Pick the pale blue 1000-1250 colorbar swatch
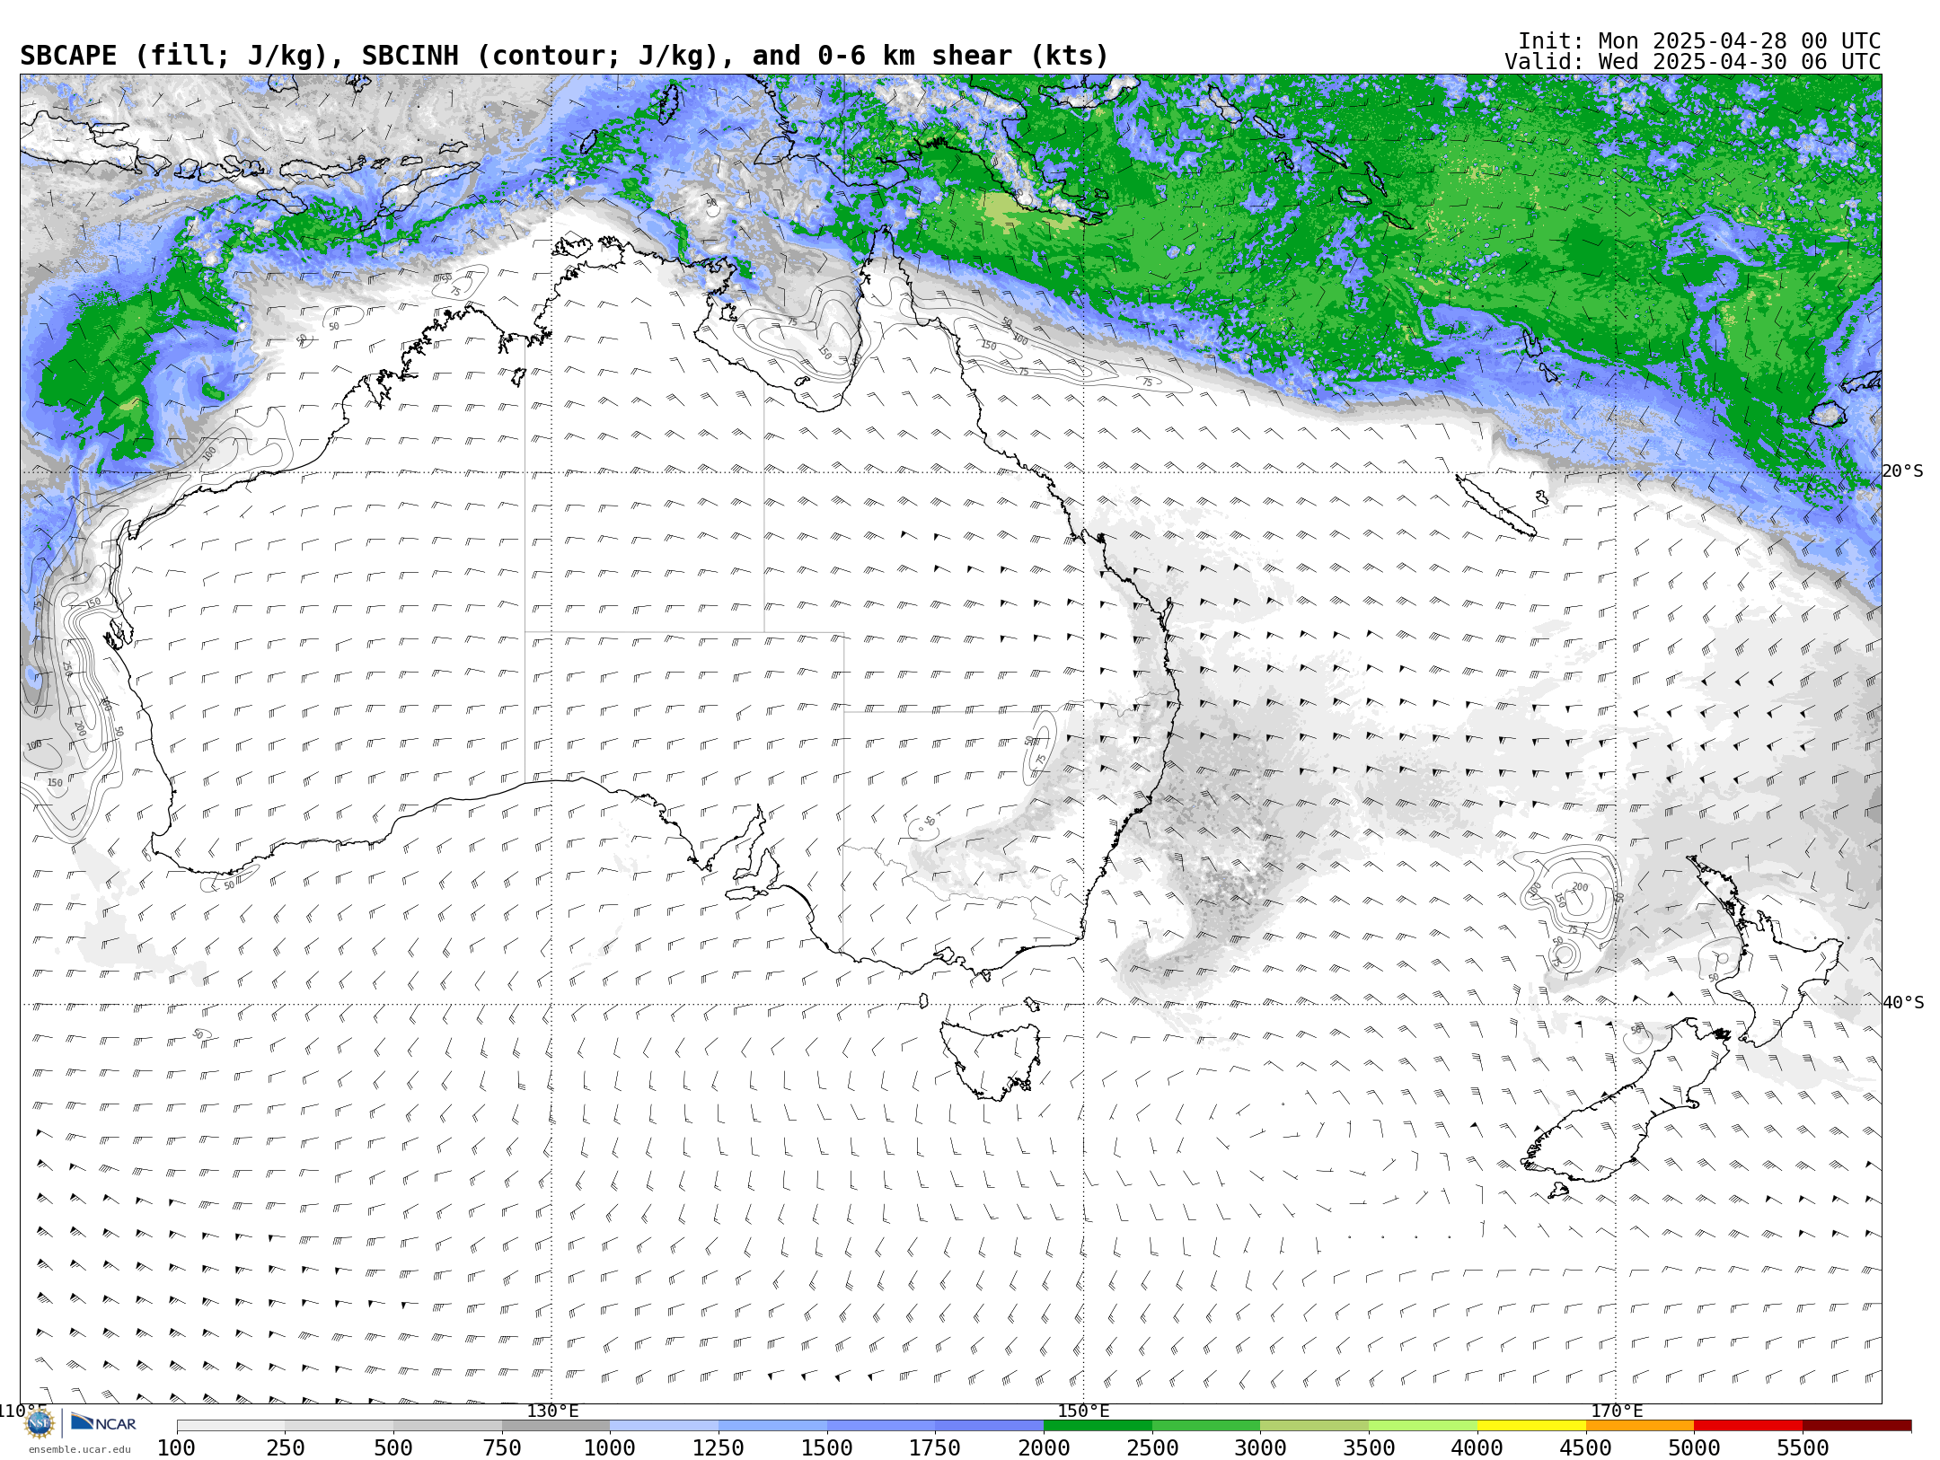1940x1460 pixels. point(664,1426)
